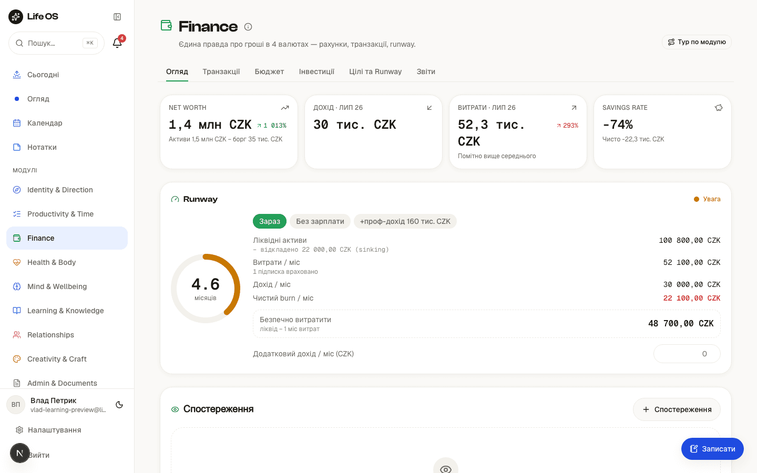This screenshot has height=473, width=757.
Task: Switch to the Огляд tab
Action: point(177,71)
